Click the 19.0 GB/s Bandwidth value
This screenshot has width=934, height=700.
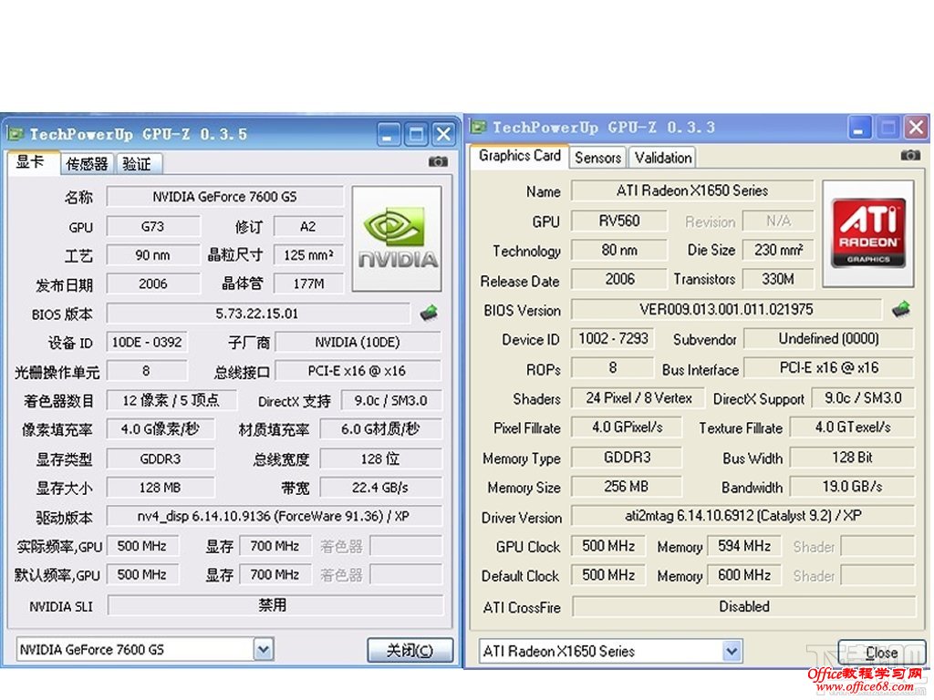pos(853,487)
